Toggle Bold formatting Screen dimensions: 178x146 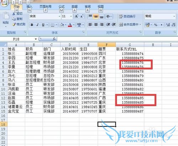tap(32, 25)
